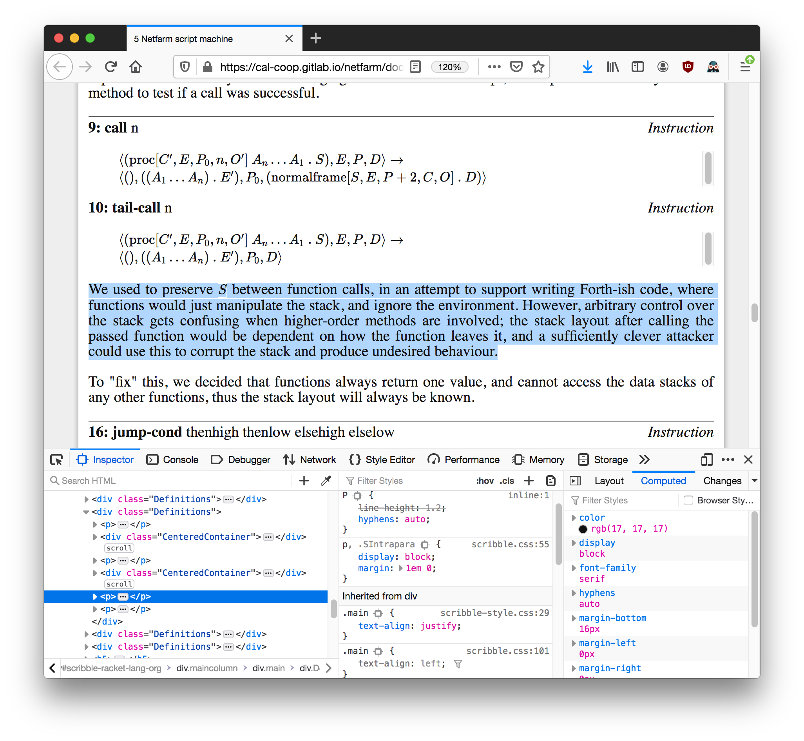The width and height of the screenshot is (804, 741).
Task: Toggle the :hov pseudo-class panel
Action: [485, 481]
